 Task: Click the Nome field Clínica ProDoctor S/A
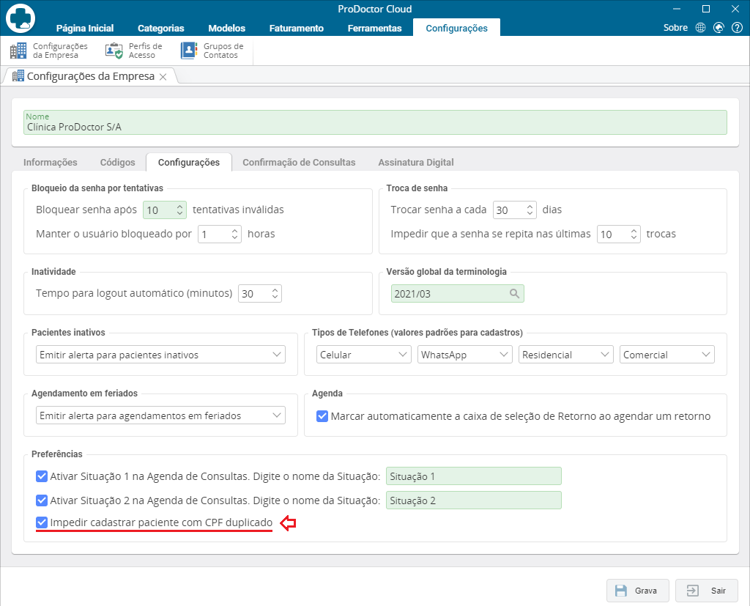pyautogui.click(x=375, y=122)
